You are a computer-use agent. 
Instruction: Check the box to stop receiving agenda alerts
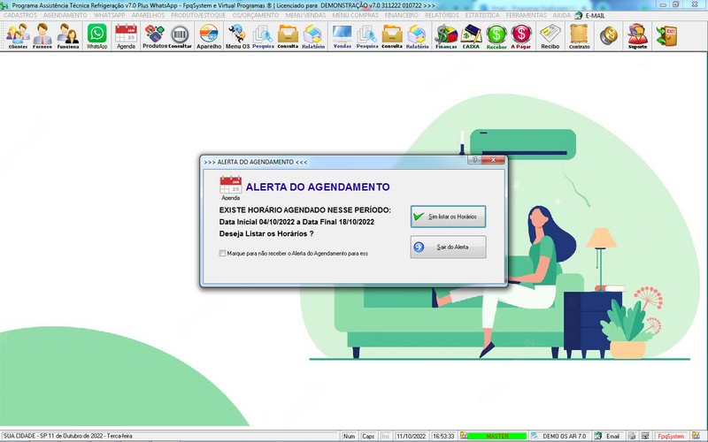click(222, 253)
